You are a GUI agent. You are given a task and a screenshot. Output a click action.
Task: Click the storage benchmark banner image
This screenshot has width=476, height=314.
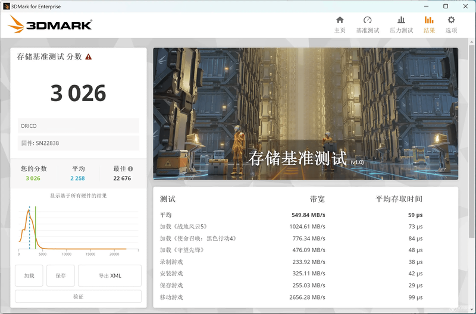pos(306,114)
